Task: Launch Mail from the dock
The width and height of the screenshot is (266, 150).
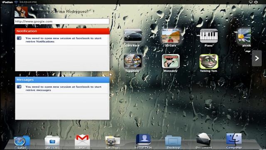Action: coord(82,140)
